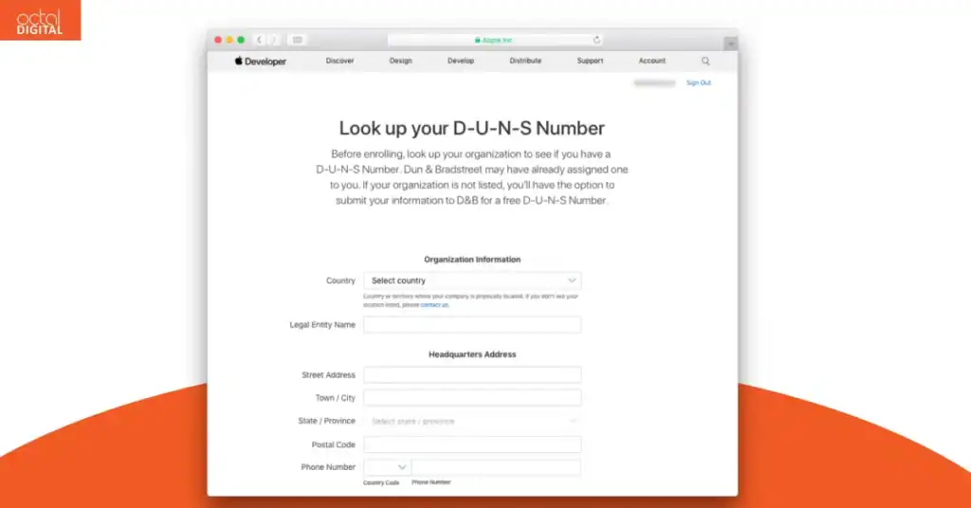Click into the Street Address field
The width and height of the screenshot is (971, 508).
point(472,375)
